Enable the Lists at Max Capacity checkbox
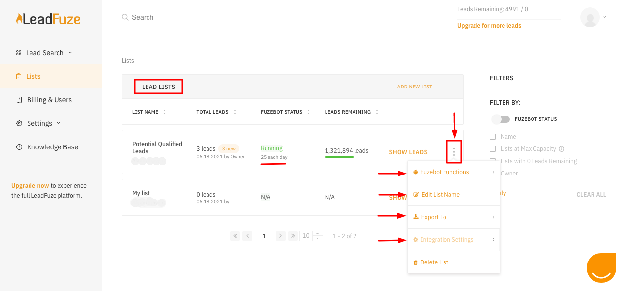622x291 pixels. tap(493, 149)
